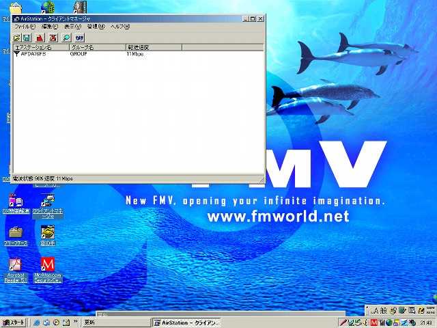This screenshot has height=328, width=437.
Task: Select the yellow picture desktop shortcut
Action: 48,236
